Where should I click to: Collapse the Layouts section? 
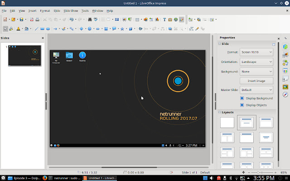coord(220,112)
